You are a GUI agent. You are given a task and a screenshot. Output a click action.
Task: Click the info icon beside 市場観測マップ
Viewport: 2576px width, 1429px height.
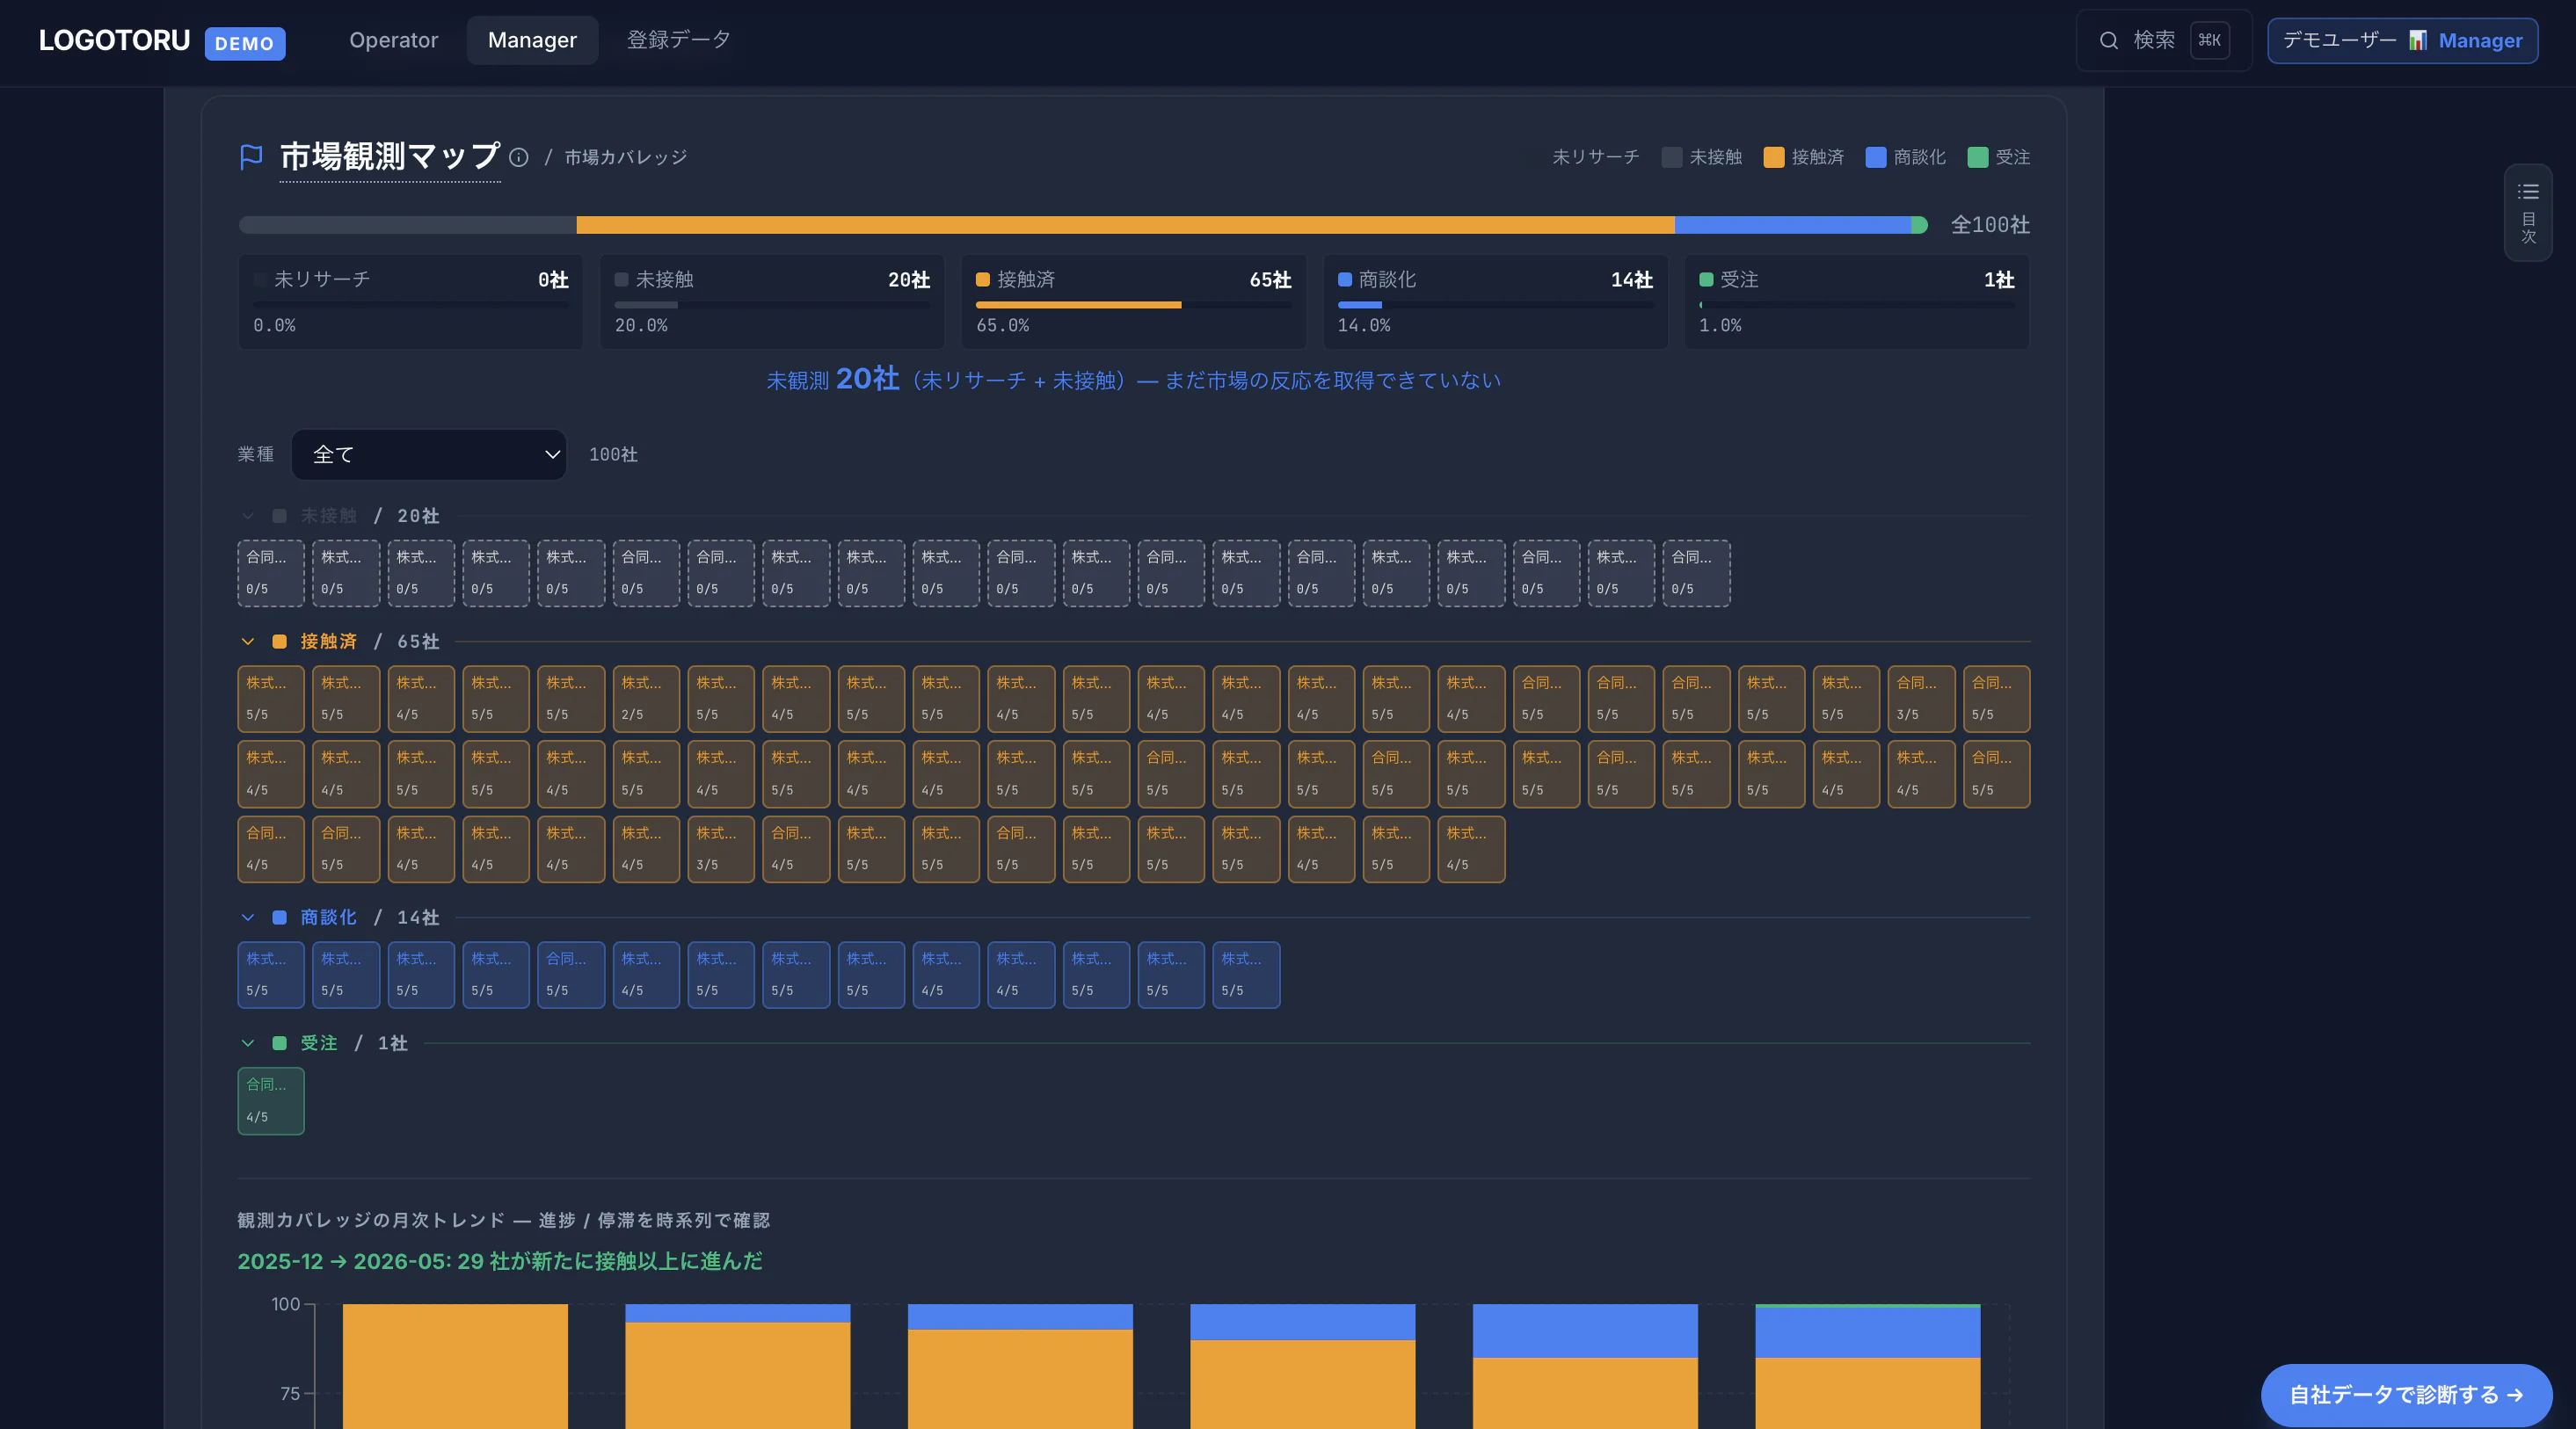[x=518, y=157]
